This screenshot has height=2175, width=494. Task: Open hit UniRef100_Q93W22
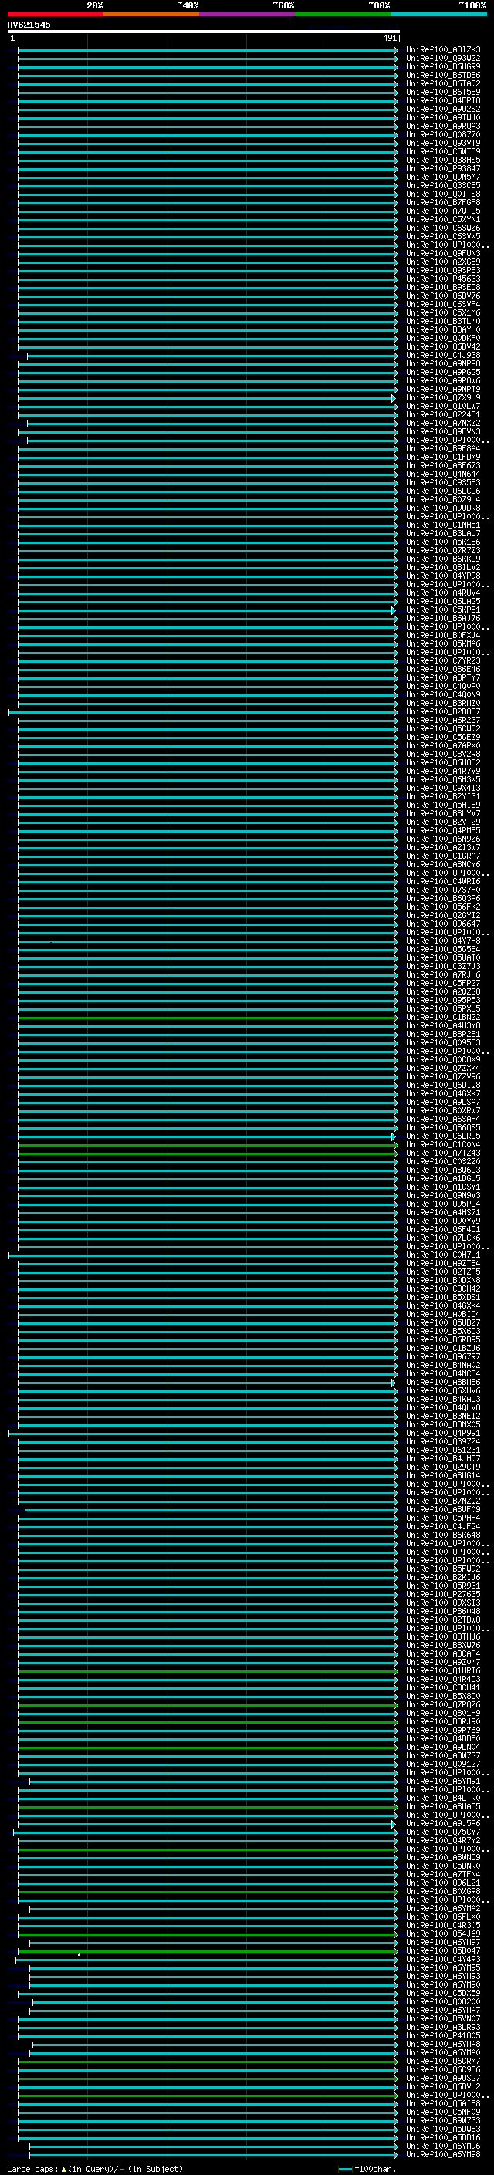point(443,59)
